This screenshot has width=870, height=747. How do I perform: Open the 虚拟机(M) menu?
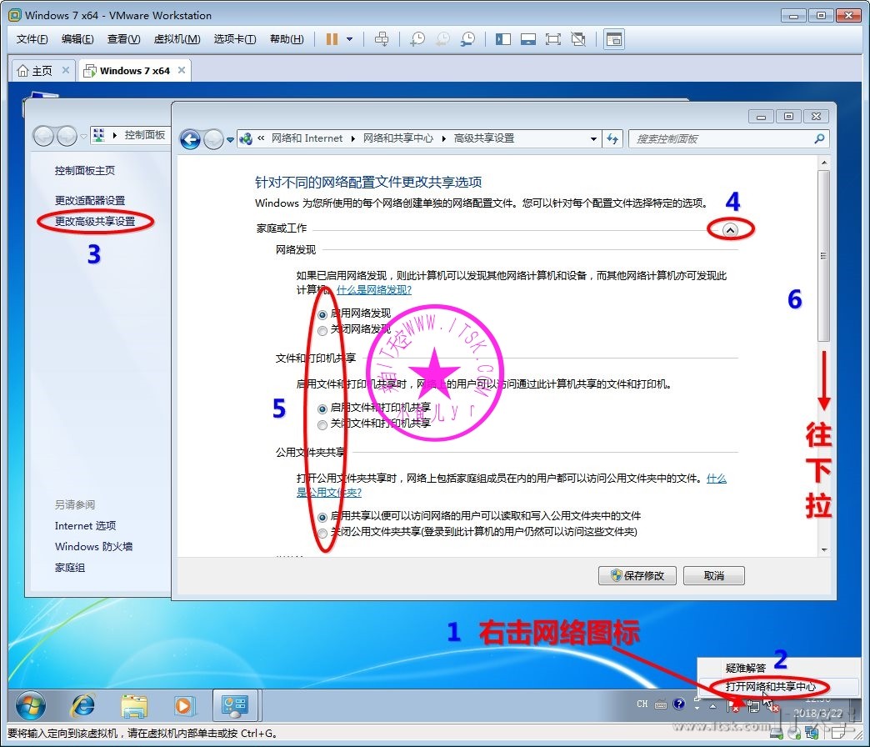(x=177, y=39)
